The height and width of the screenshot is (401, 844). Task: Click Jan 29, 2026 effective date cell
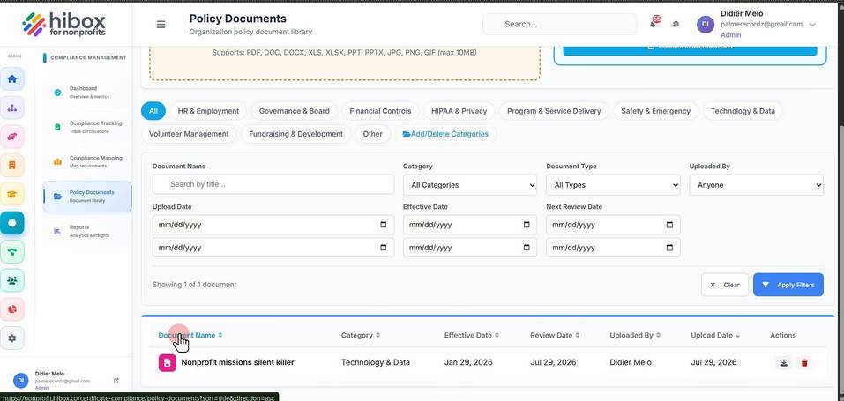[467, 363]
